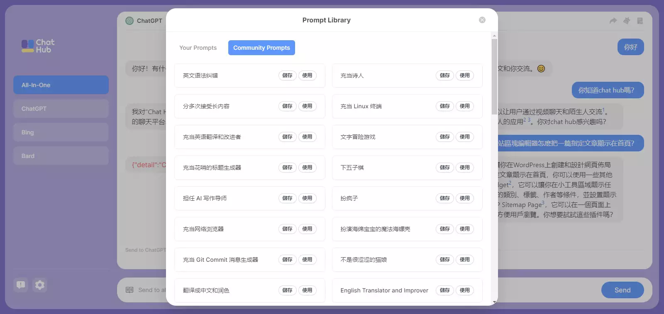664x314 pixels.
Task: Click the 你好 message bubble
Action: [x=631, y=47]
